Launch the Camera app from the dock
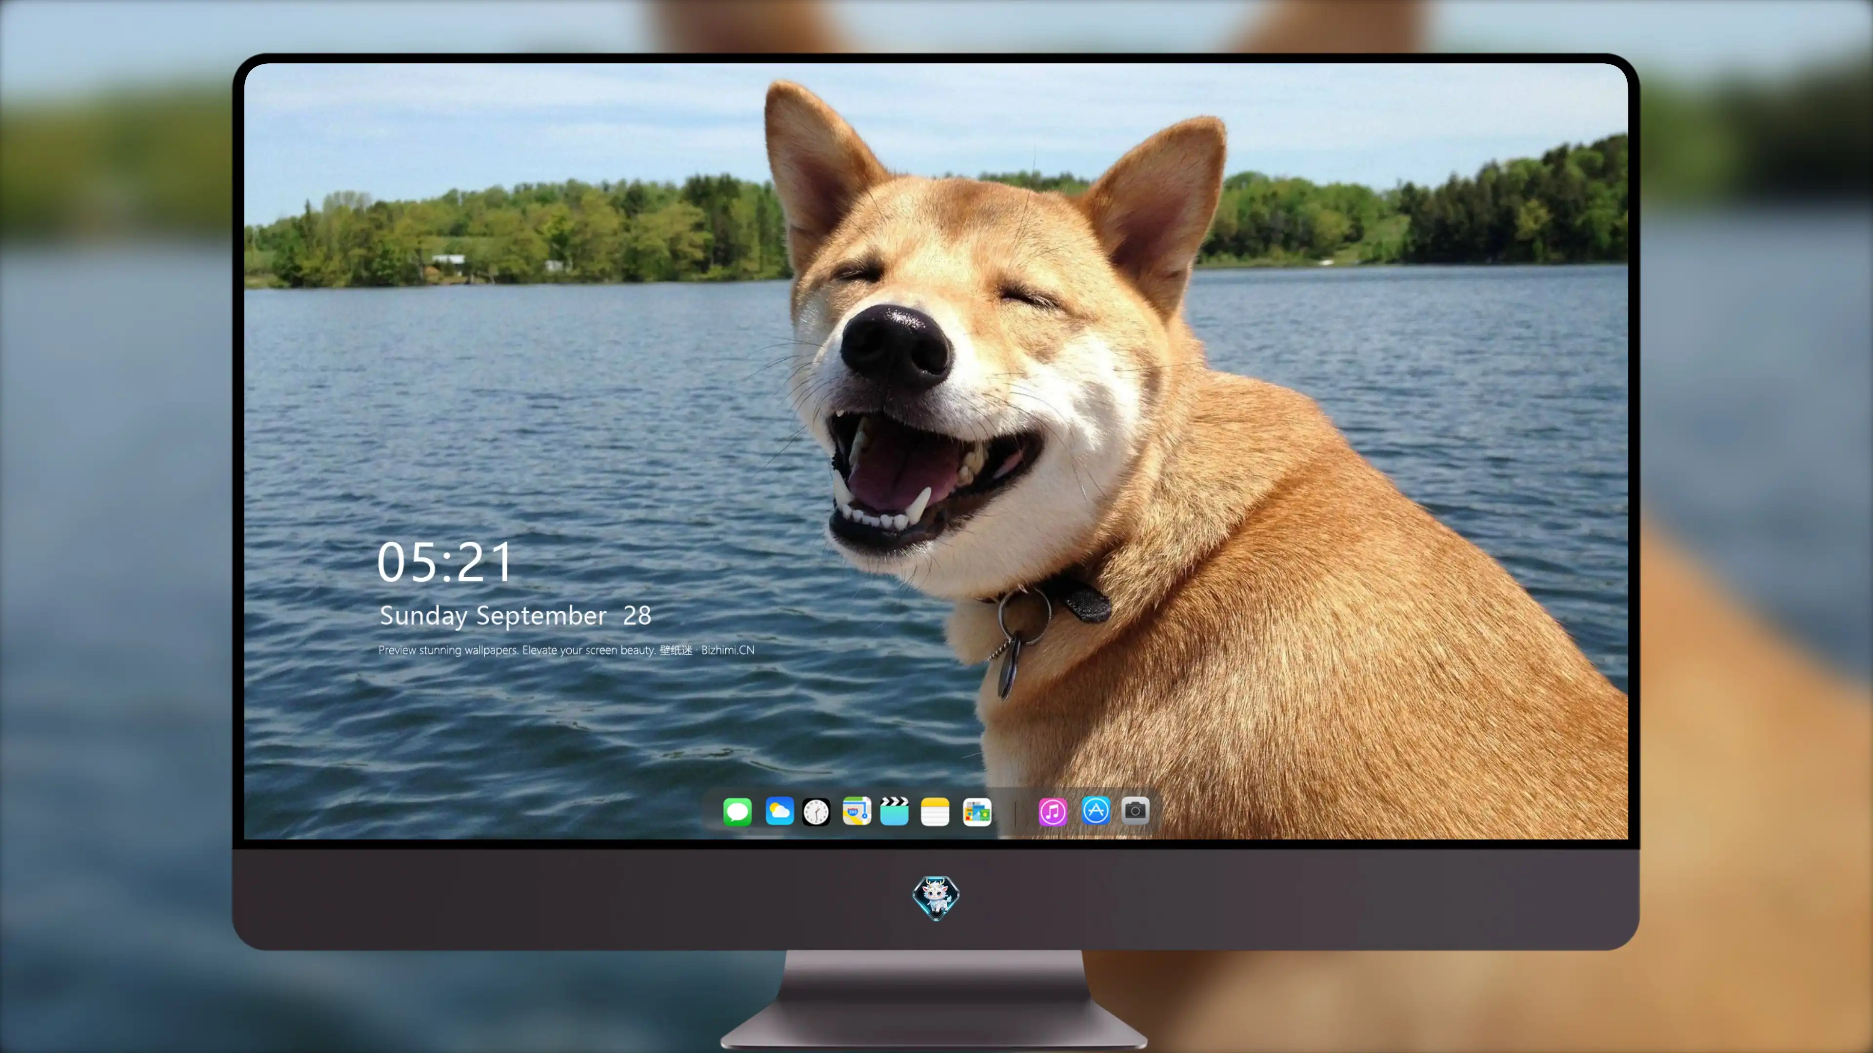 [x=1135, y=810]
